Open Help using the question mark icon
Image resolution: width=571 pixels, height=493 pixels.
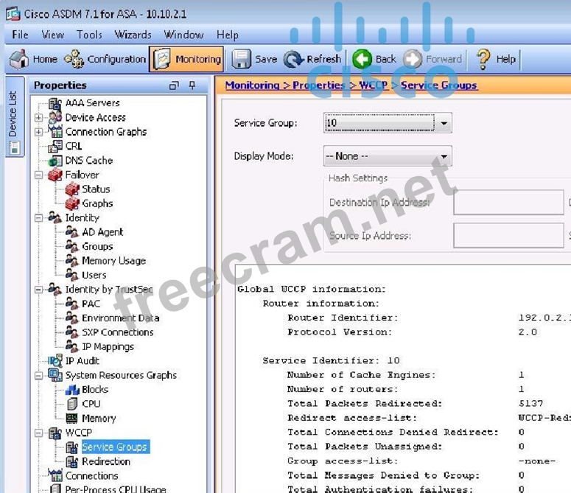pos(483,59)
